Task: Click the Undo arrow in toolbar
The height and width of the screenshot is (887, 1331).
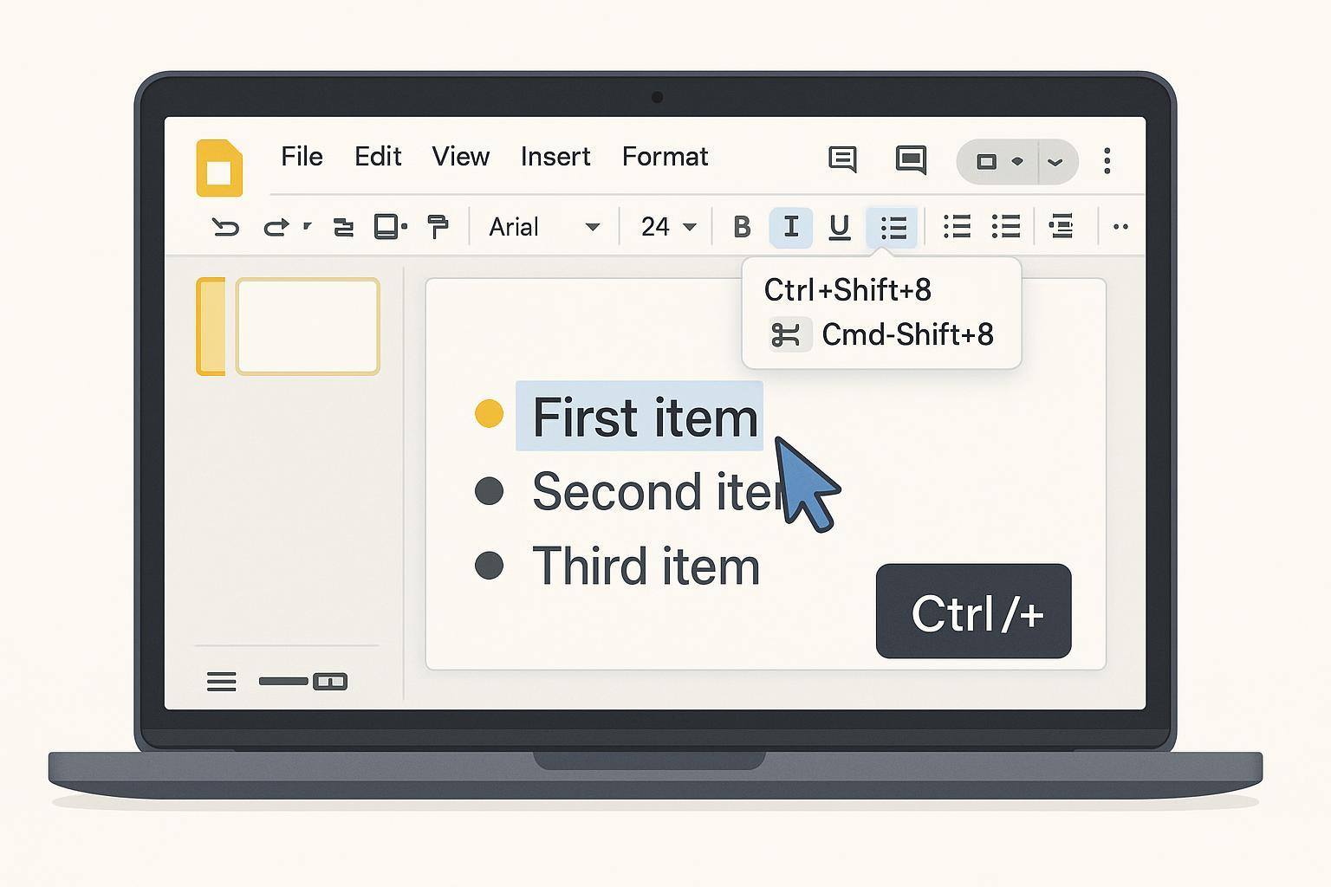Action: [x=225, y=227]
